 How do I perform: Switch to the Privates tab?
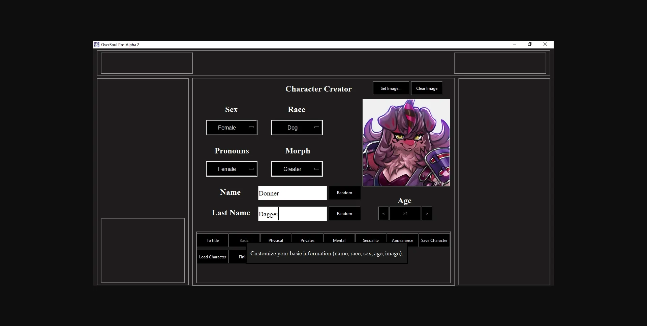307,240
